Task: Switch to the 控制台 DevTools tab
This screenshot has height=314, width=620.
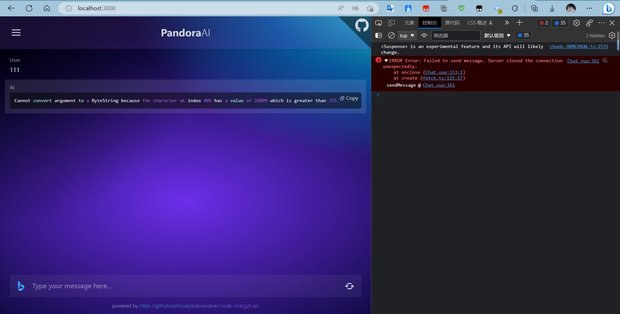Action: click(x=429, y=23)
